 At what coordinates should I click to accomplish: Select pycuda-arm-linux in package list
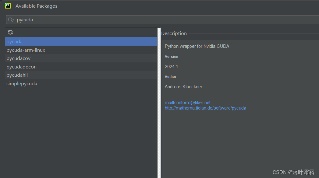(x=81, y=50)
